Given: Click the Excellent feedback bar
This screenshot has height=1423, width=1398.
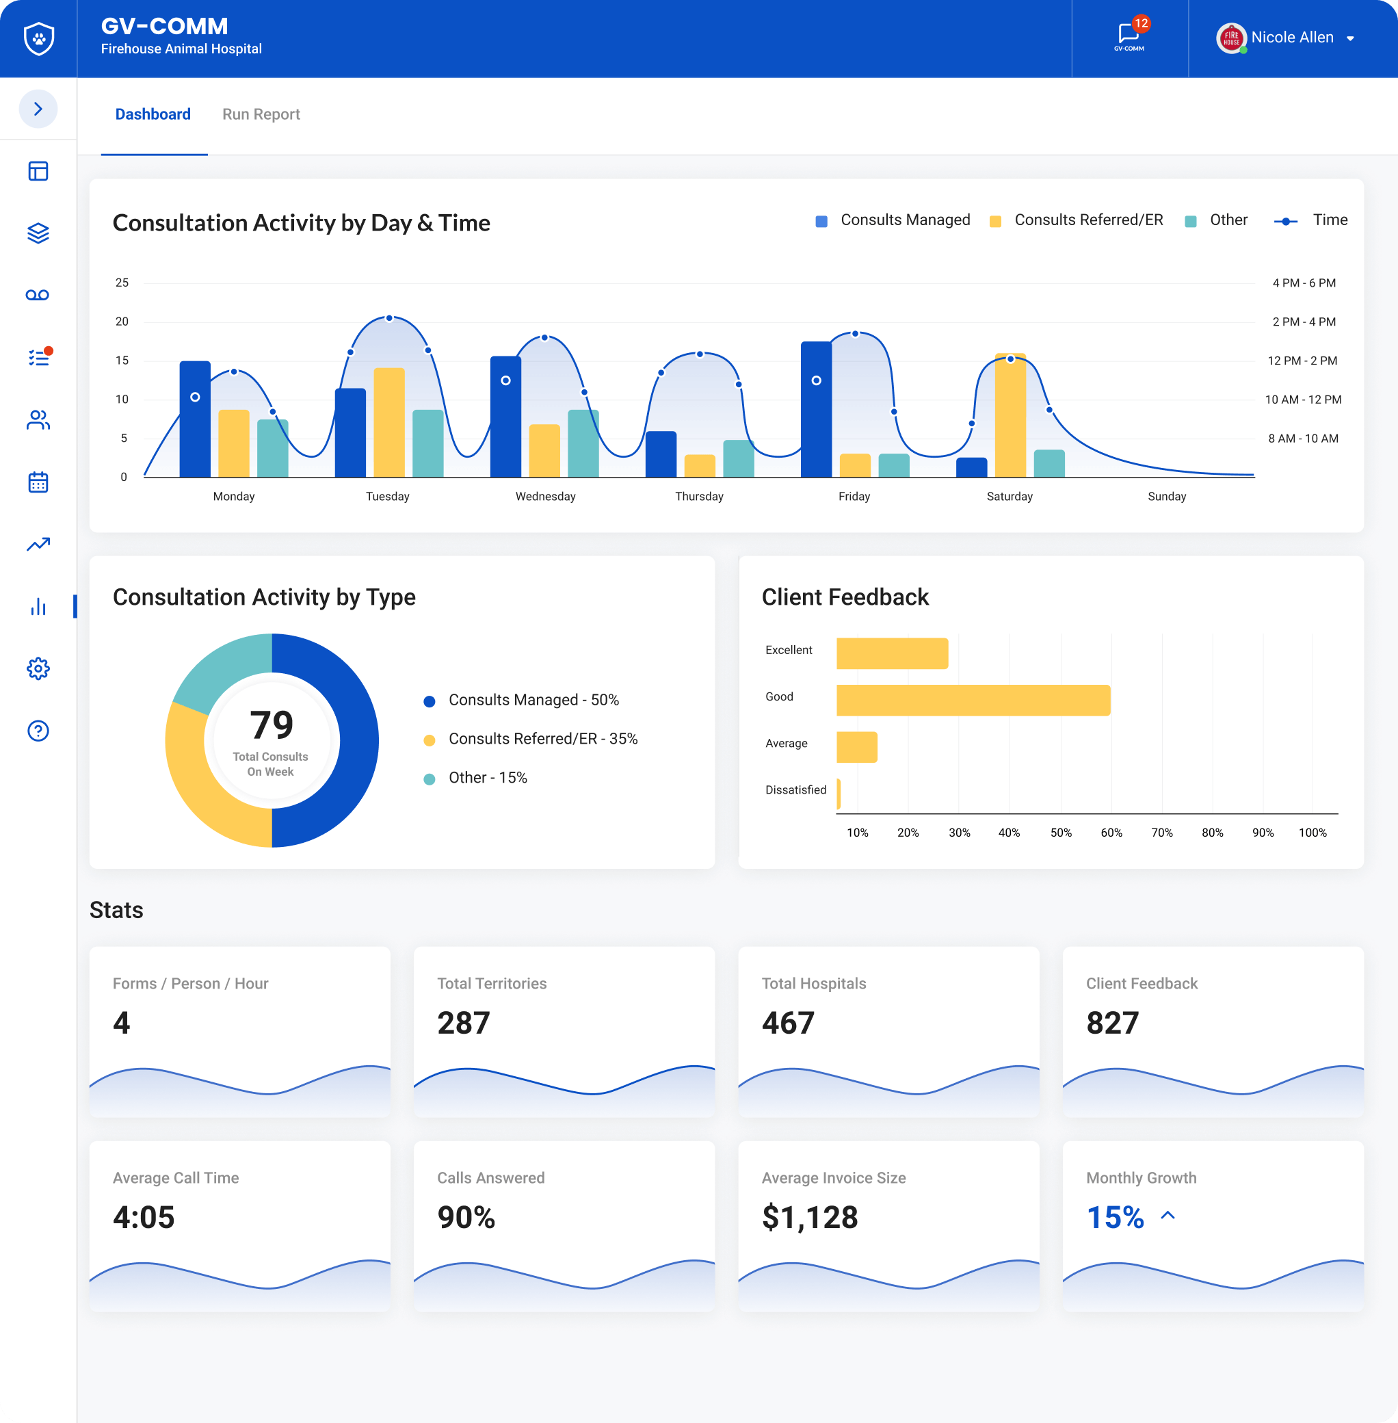Looking at the screenshot, I should 892,653.
